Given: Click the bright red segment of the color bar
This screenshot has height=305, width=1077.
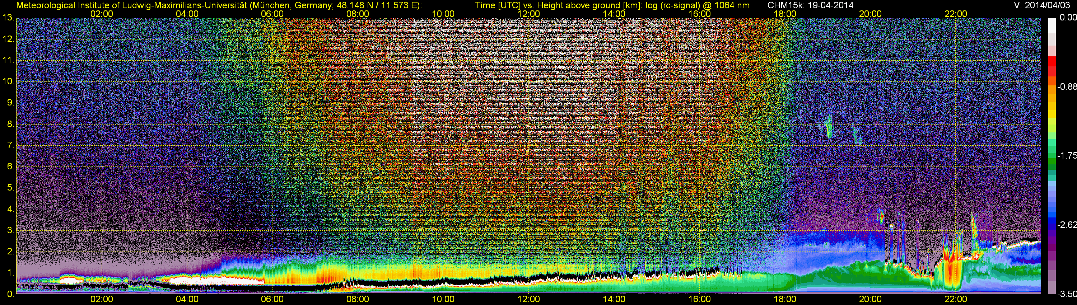Looking at the screenshot, I should coord(1052,62).
